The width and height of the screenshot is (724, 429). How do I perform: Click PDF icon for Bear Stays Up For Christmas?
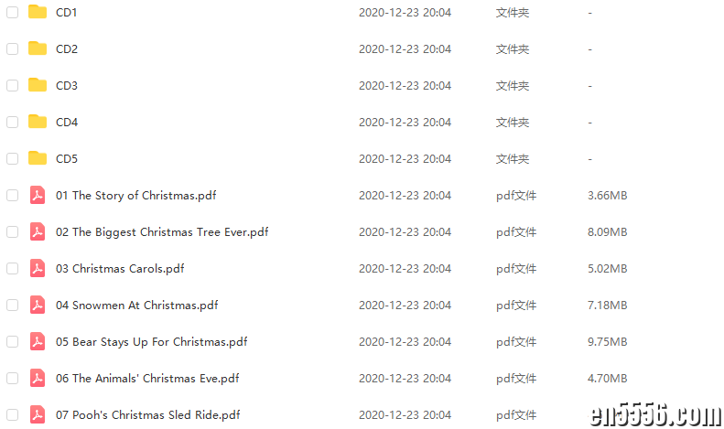pos(38,341)
